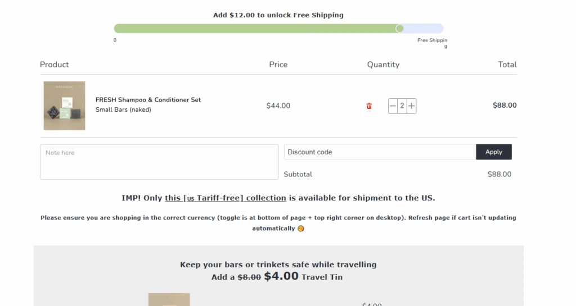Click the free shipping progress bar handle
The width and height of the screenshot is (576, 306).
[x=399, y=29]
